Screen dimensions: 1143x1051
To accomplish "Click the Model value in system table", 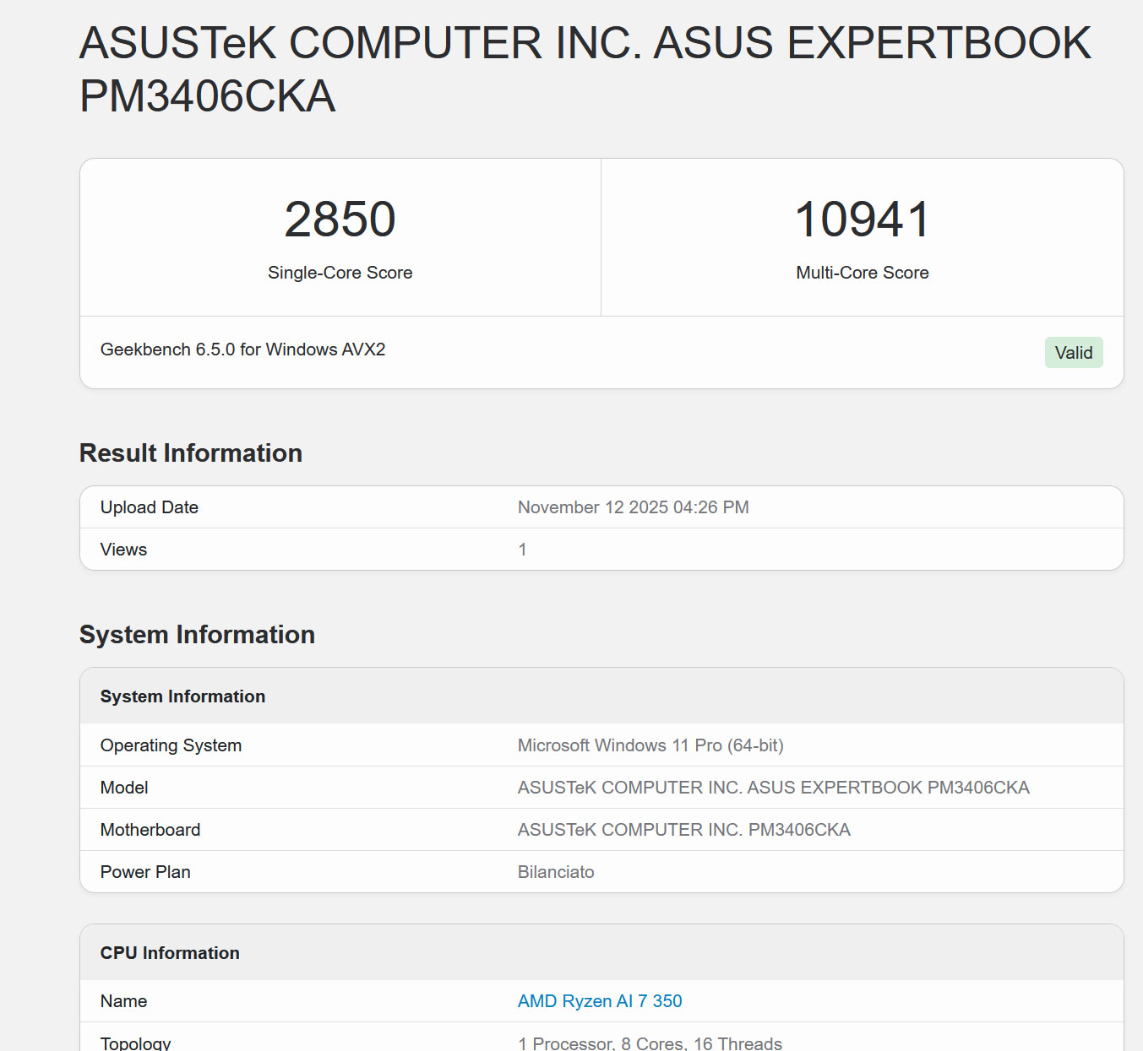I will coord(773,788).
